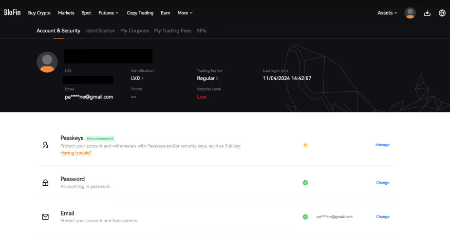Open the Regular trading fee tier

[208, 79]
